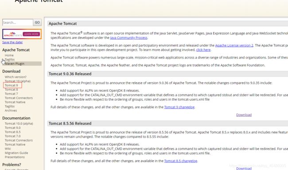Click the Tomcat 8.5.56 Released heading
This screenshot has height=170, width=288.
point(70,123)
